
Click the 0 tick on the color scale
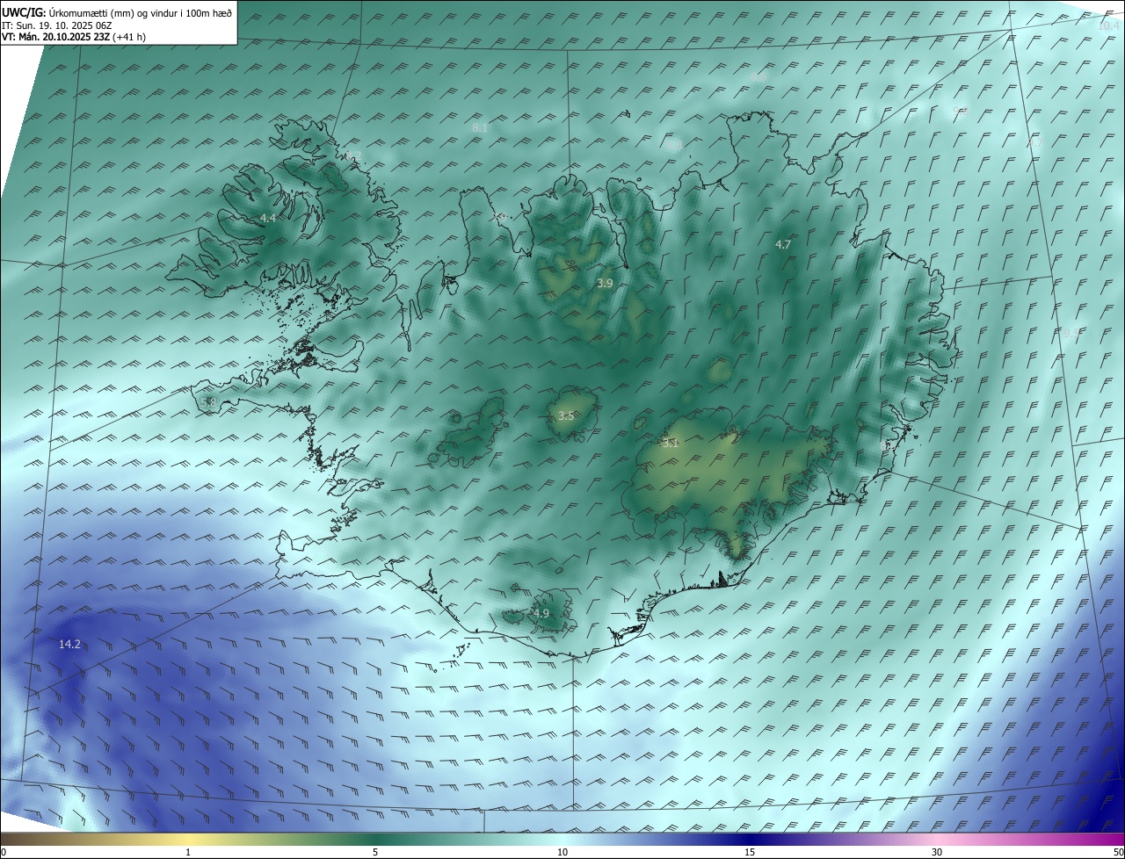coord(4,852)
